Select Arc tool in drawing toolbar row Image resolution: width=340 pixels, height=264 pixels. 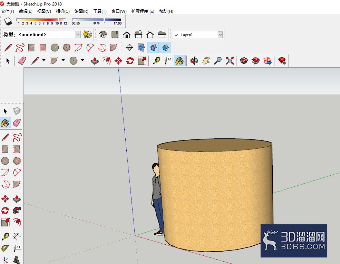coord(78,48)
